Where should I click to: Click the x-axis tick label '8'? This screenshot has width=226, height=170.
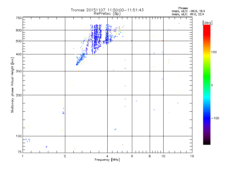click(150, 156)
